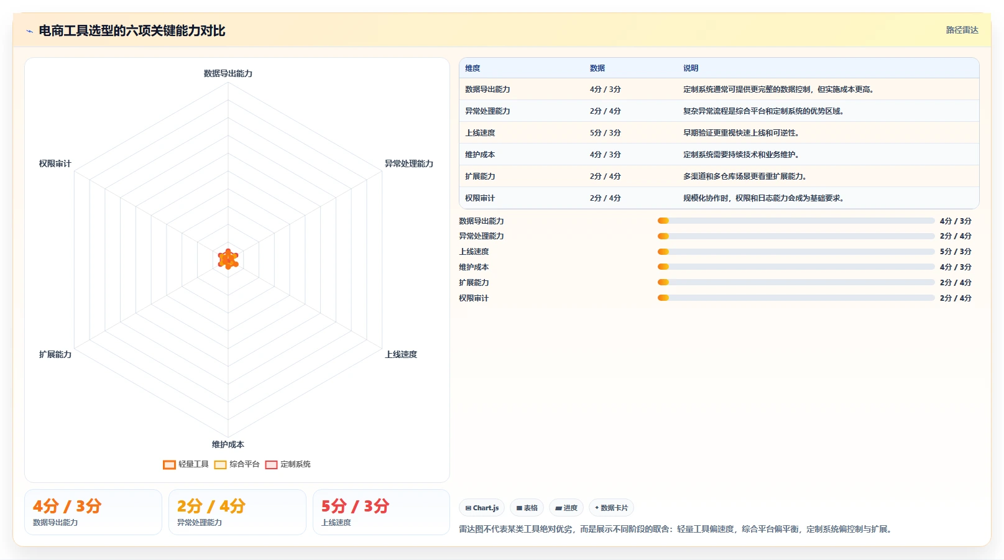The width and height of the screenshot is (1004, 560).
Task: Toggle the 轻量工具 legend entry on the radar chart
Action: click(186, 464)
